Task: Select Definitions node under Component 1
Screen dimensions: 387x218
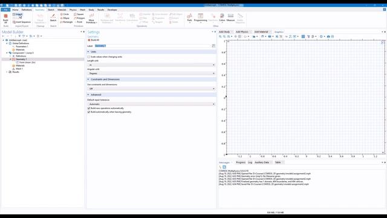Action: coord(21,56)
